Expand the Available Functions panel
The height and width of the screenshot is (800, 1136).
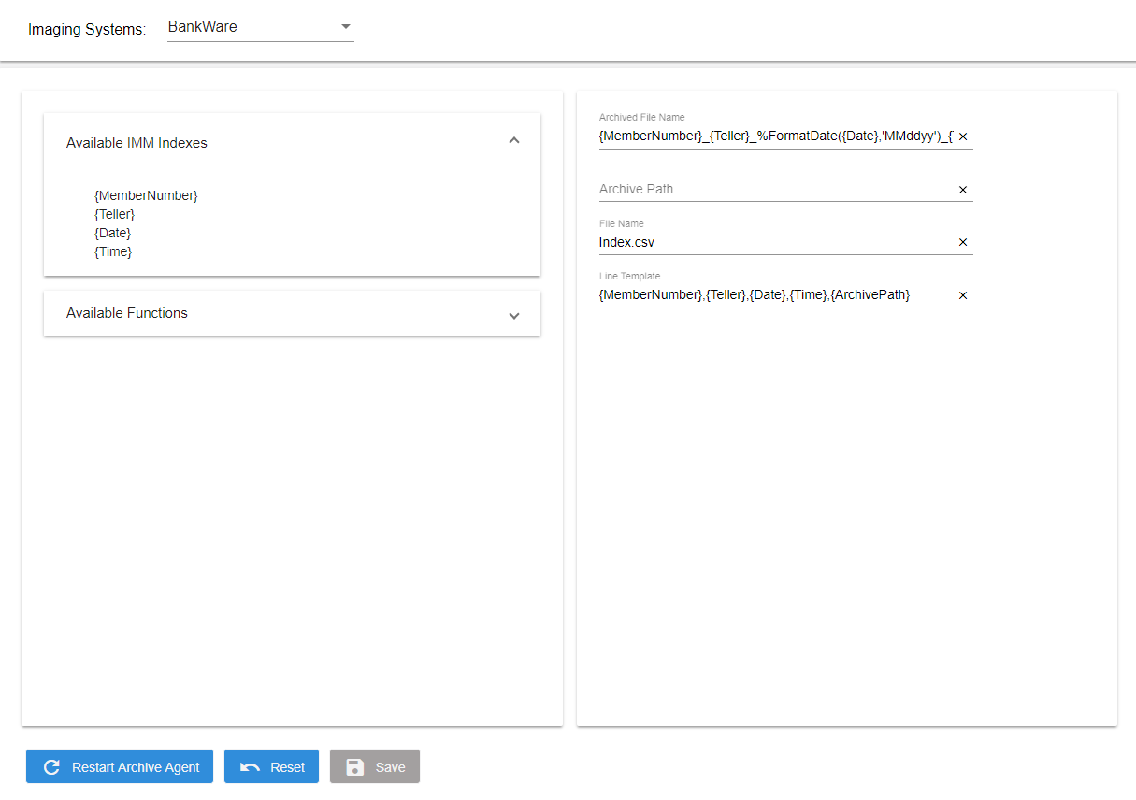coord(513,315)
